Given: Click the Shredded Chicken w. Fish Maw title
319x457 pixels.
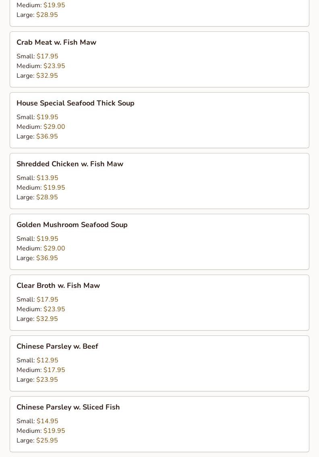Looking at the screenshot, I should 70,164.
